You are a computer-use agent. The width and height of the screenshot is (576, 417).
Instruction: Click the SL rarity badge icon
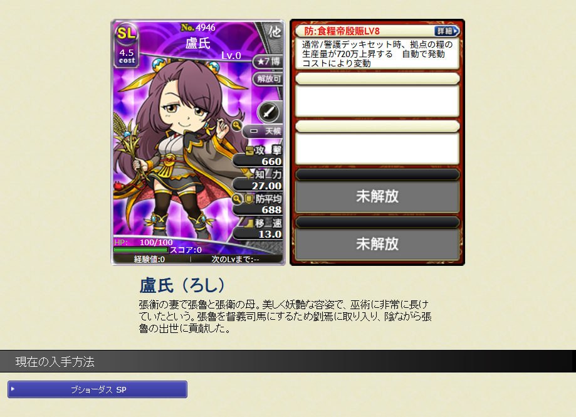click(x=127, y=34)
